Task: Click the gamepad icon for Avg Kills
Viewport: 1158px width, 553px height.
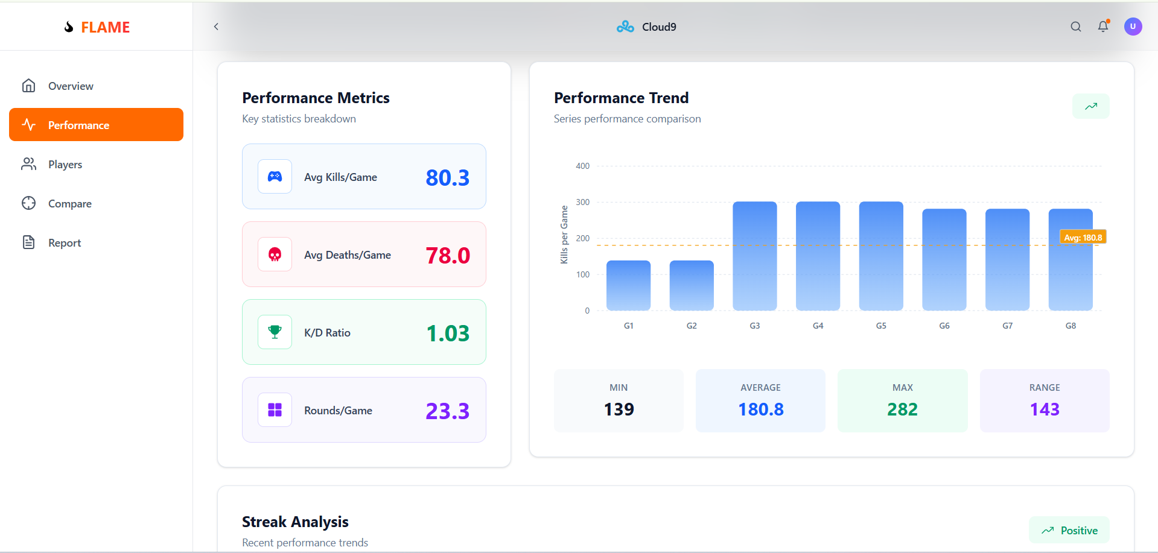Action: click(275, 177)
